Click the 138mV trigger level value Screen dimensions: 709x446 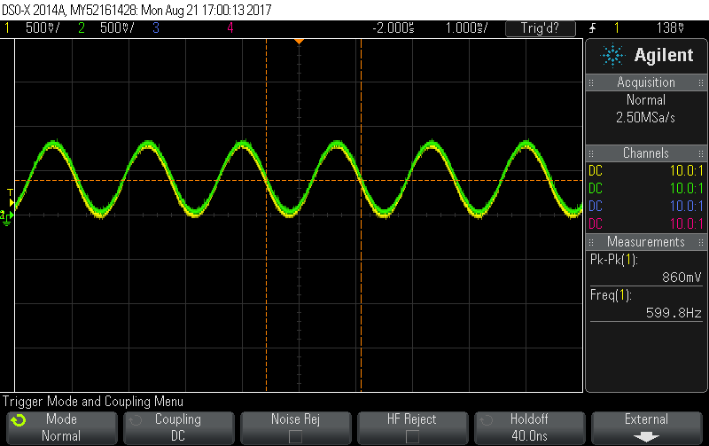pyautogui.click(x=670, y=28)
